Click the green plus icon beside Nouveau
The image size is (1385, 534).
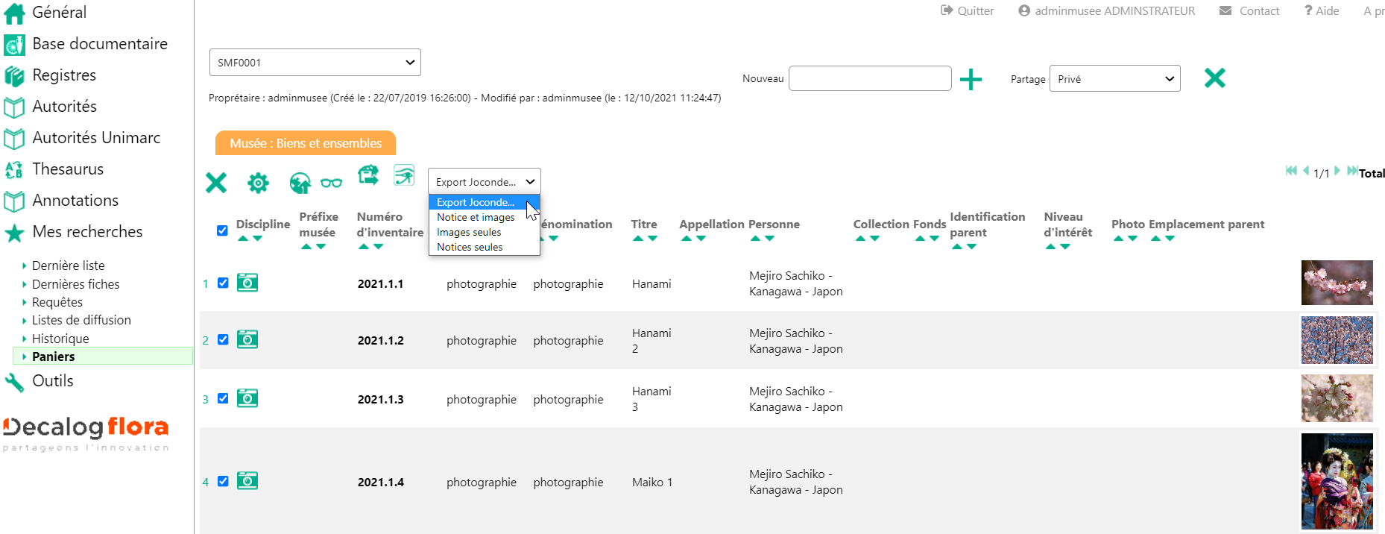(x=970, y=79)
